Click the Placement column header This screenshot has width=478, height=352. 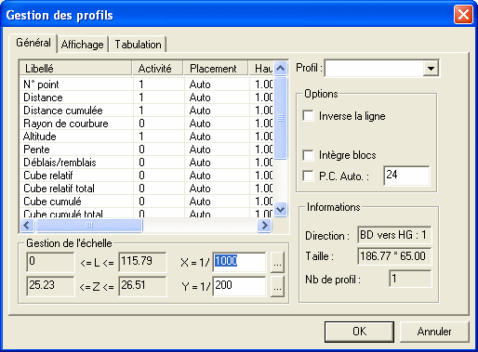216,68
